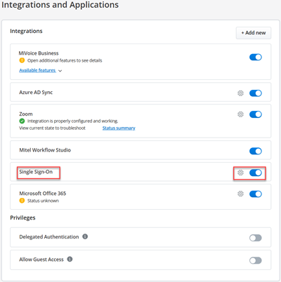The width and height of the screenshot is (281, 282).
Task: Click Zoom green checkmark status icon
Action: point(22,121)
